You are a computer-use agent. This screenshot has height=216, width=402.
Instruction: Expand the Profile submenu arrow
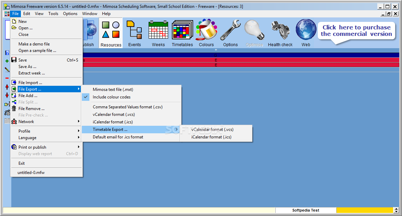tap(78, 131)
